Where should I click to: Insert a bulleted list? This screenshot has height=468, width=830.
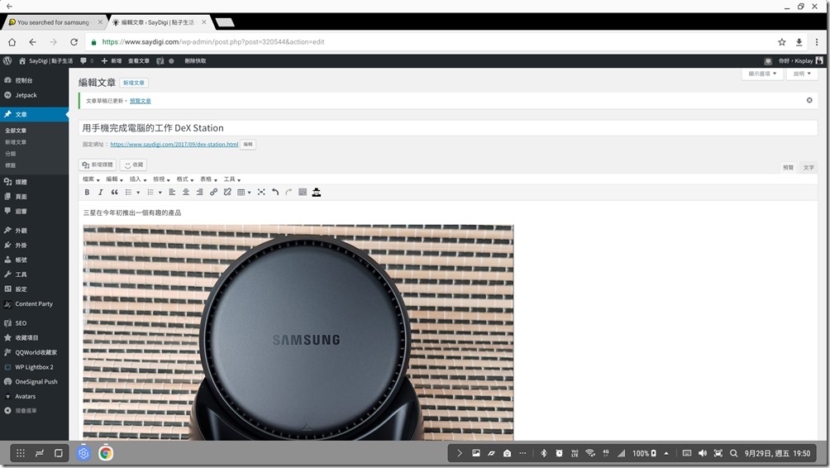(x=128, y=192)
